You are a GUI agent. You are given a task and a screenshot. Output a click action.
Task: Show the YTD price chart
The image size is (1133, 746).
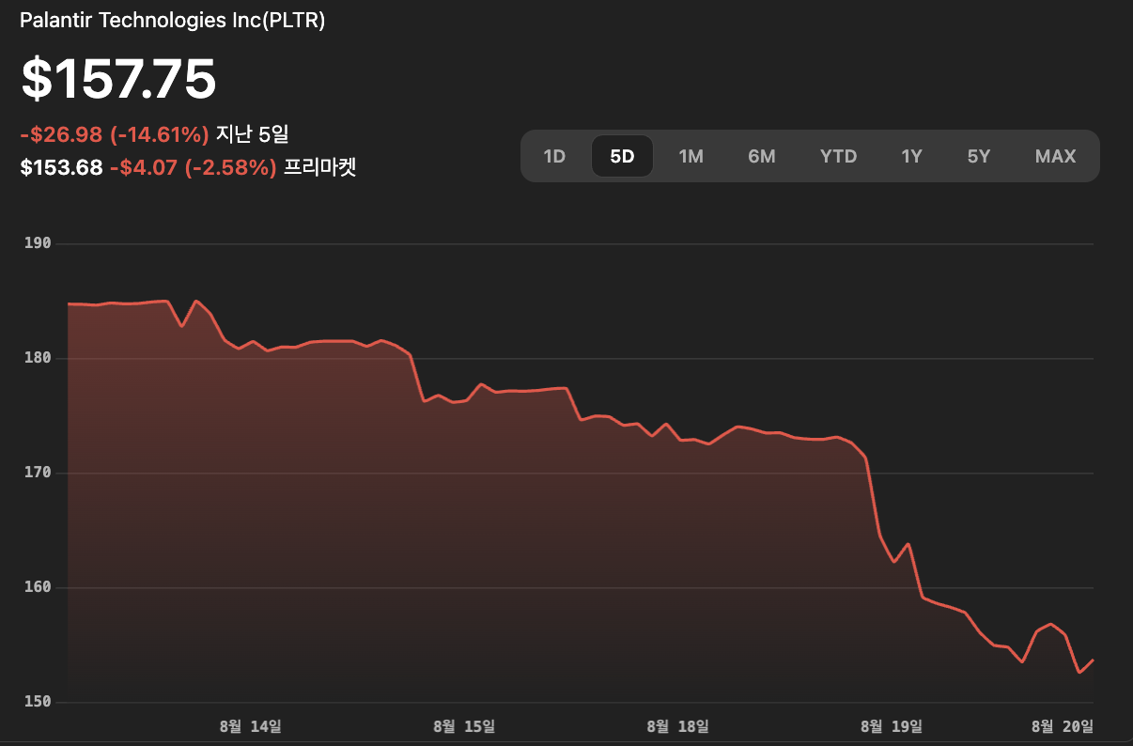tap(838, 156)
